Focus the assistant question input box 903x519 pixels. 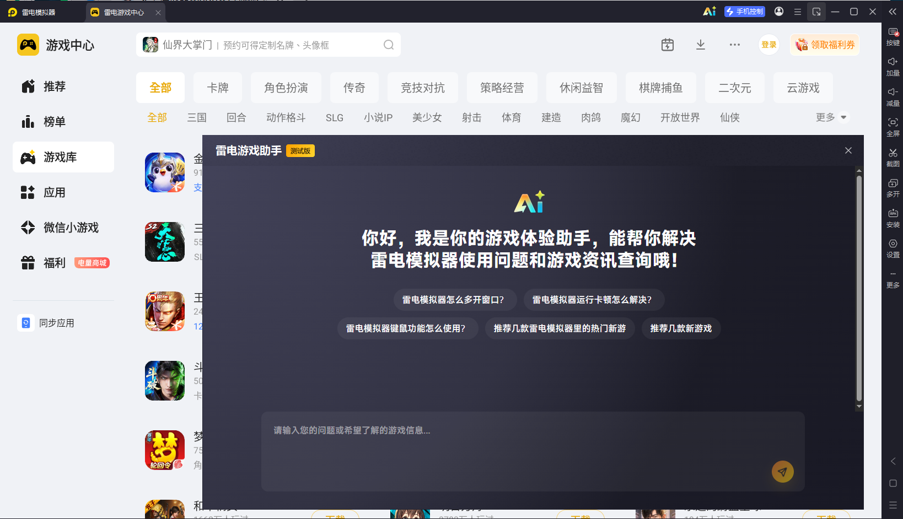coord(533,451)
